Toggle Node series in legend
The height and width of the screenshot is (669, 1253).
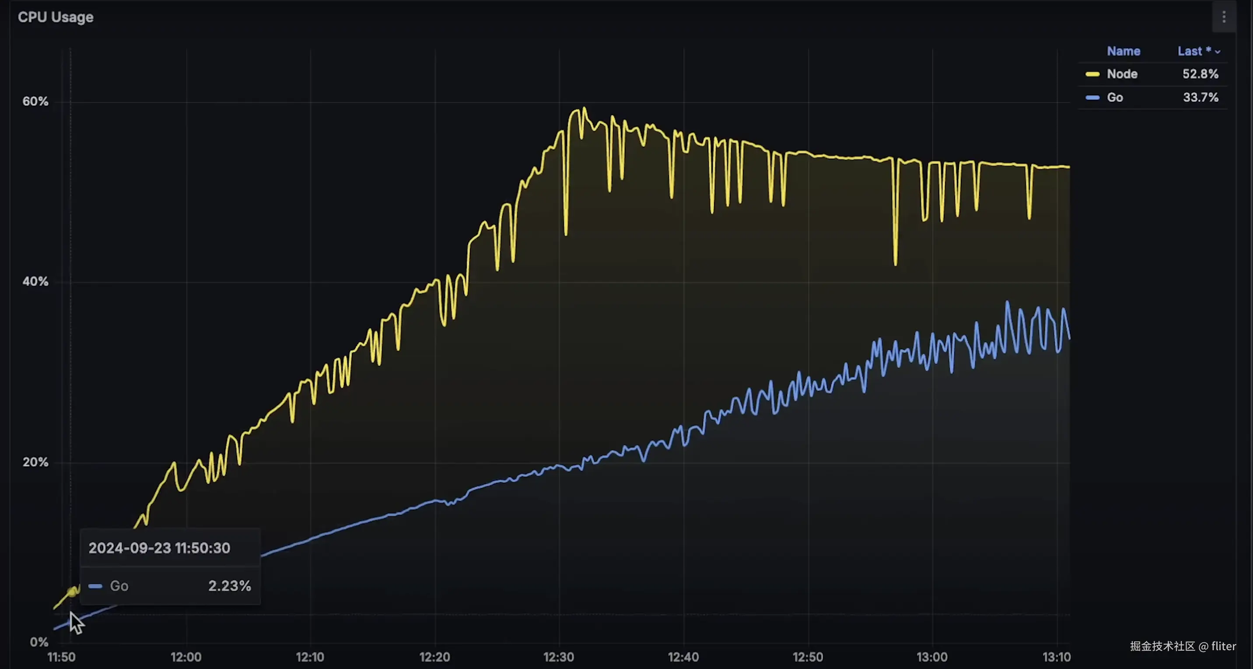pos(1122,74)
